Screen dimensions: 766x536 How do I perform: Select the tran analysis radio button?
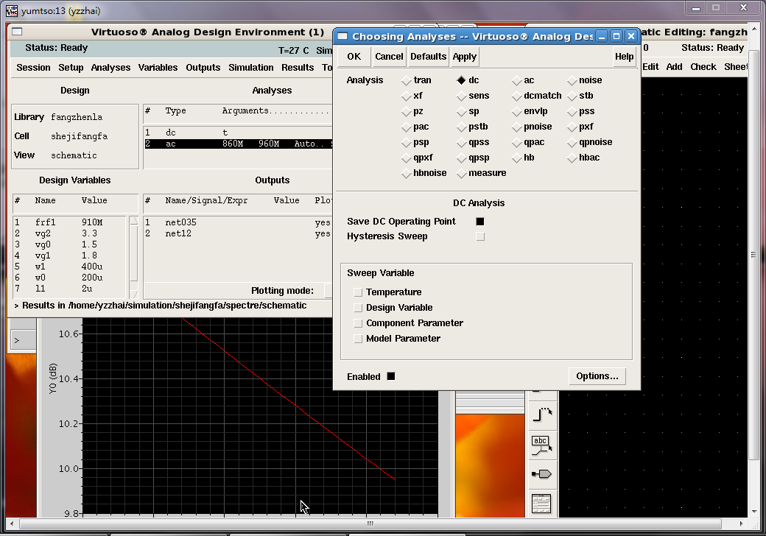pyautogui.click(x=407, y=80)
